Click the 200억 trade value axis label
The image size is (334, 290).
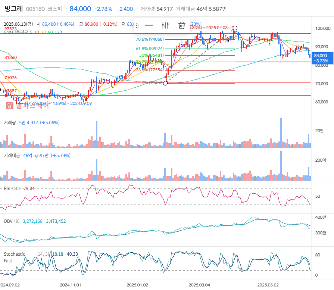pyautogui.click(x=321, y=160)
